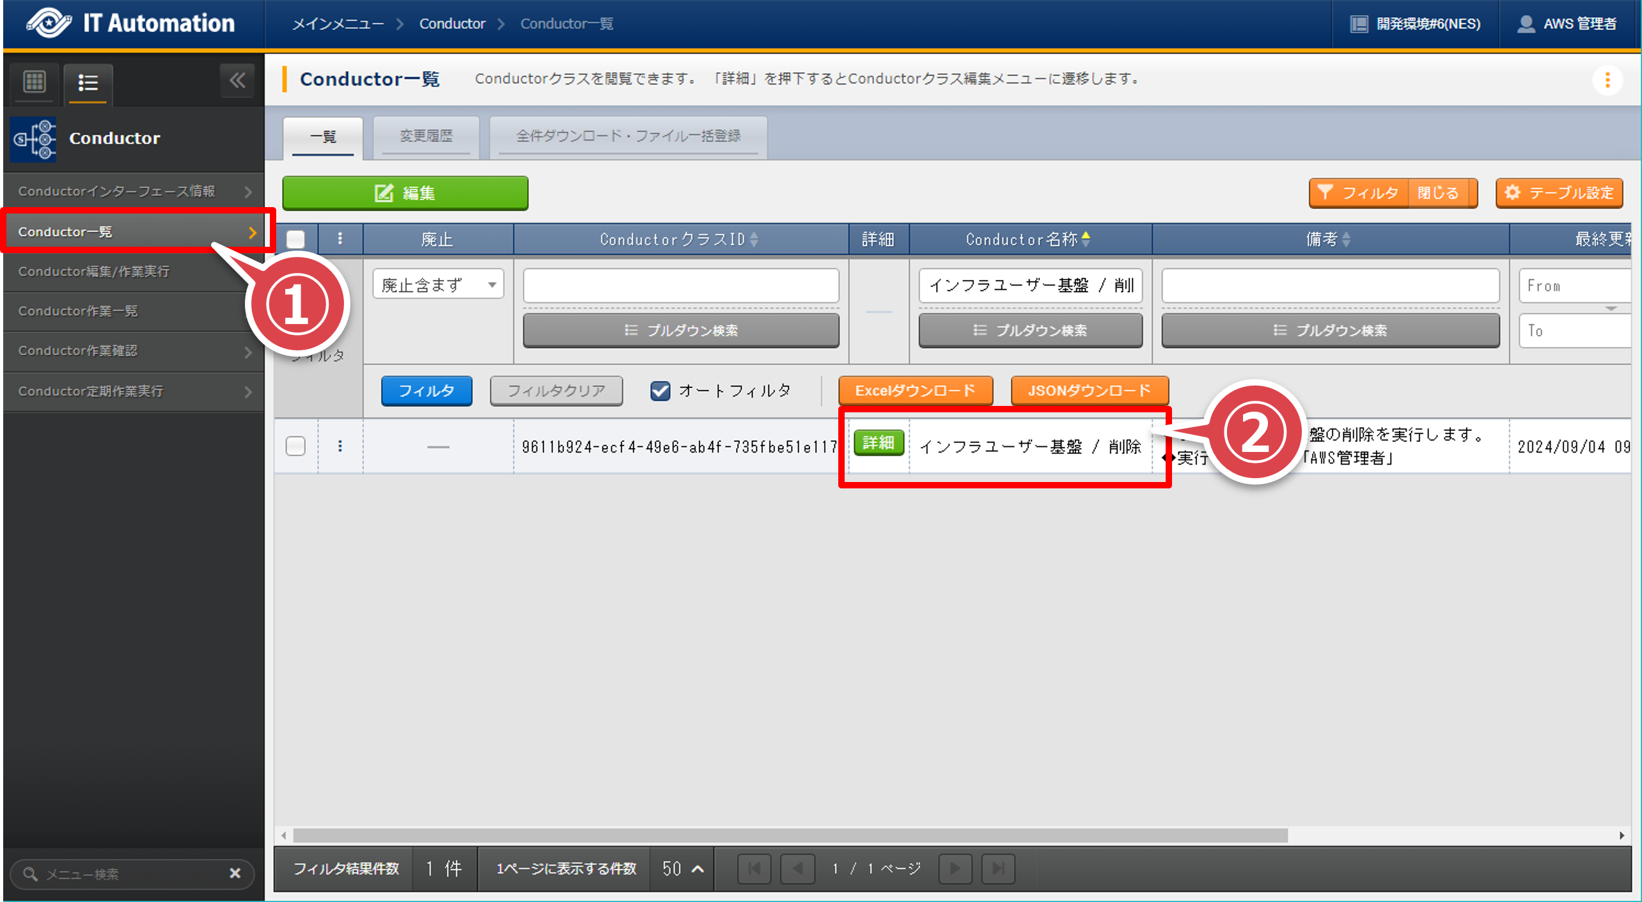Change rows per page value 50
This screenshot has height=902, width=1642.
(x=682, y=868)
